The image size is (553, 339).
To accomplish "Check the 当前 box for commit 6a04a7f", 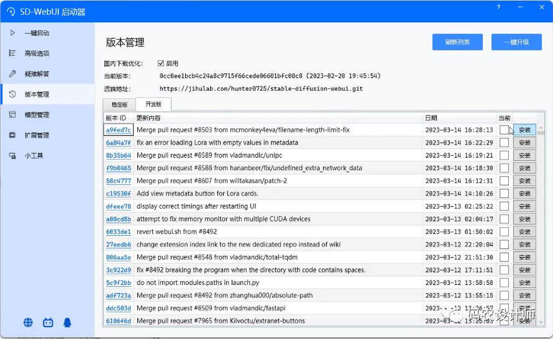I will point(504,143).
